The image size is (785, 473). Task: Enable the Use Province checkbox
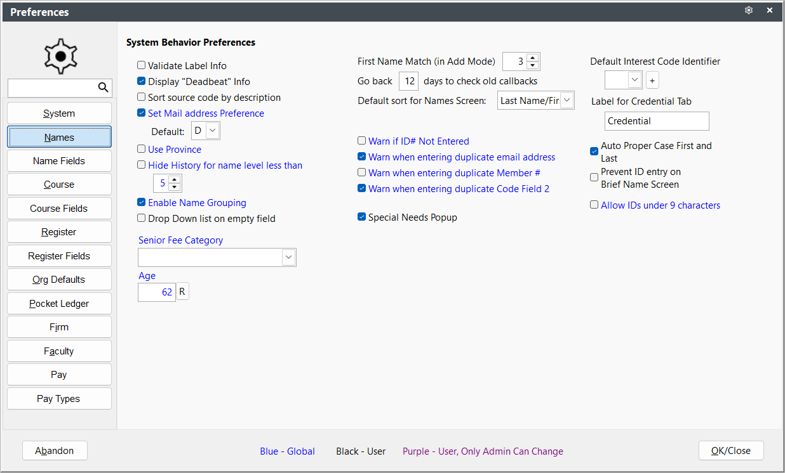(x=142, y=149)
